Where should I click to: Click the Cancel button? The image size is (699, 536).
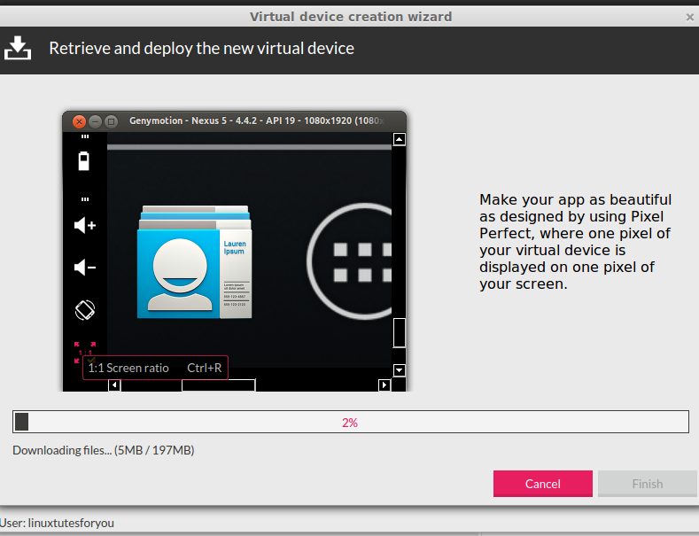[542, 484]
